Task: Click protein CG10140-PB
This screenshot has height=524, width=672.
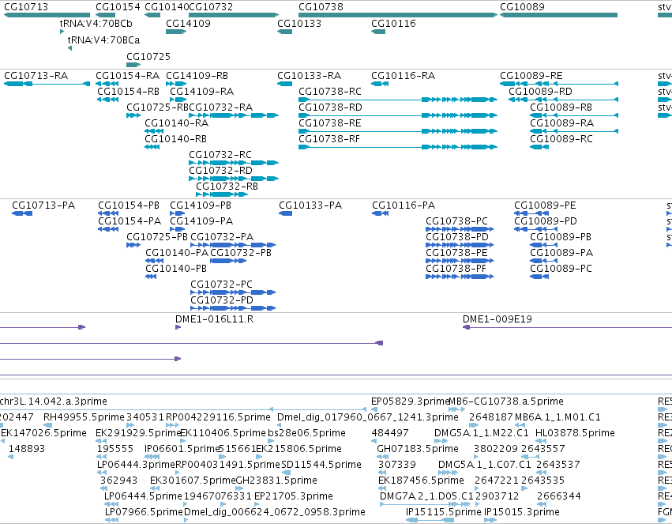Action: tap(176, 269)
